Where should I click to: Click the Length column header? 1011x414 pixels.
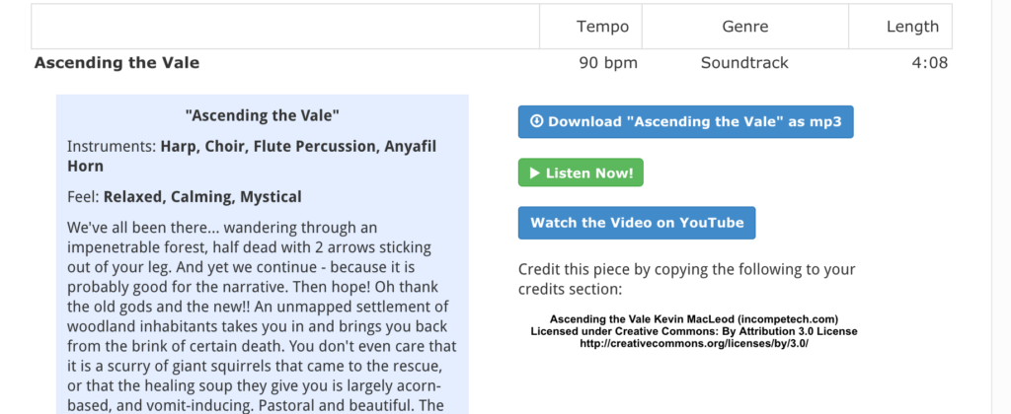pyautogui.click(x=899, y=27)
